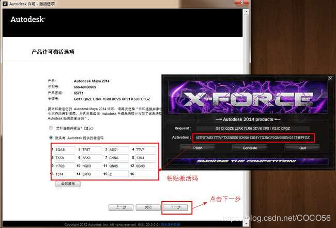The width and height of the screenshot is (336, 228).
Task: Click activation code field 1 containing EQA8
Action: 65,149
